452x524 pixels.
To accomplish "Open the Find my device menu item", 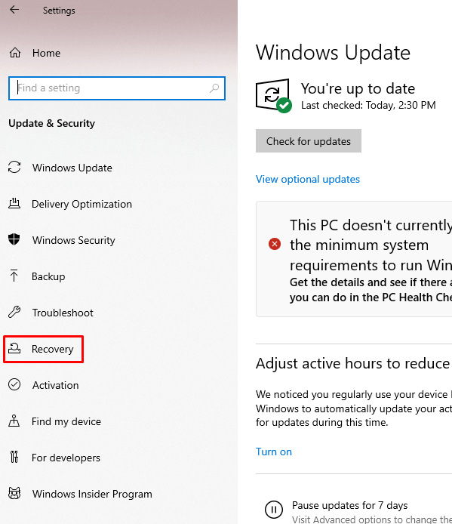I will (x=55, y=421).
